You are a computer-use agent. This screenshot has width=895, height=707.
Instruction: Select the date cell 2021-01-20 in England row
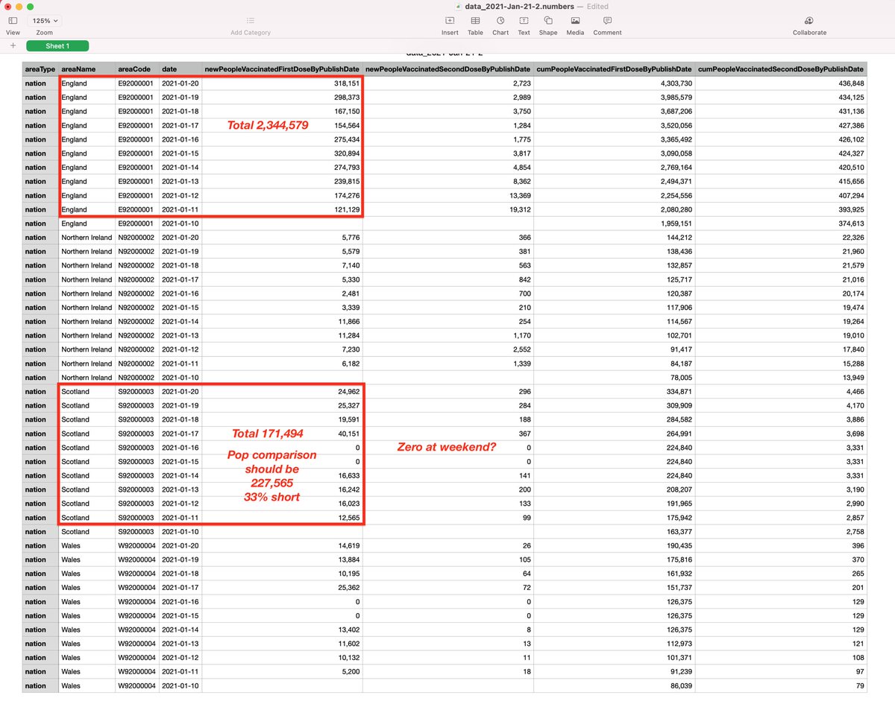point(180,83)
